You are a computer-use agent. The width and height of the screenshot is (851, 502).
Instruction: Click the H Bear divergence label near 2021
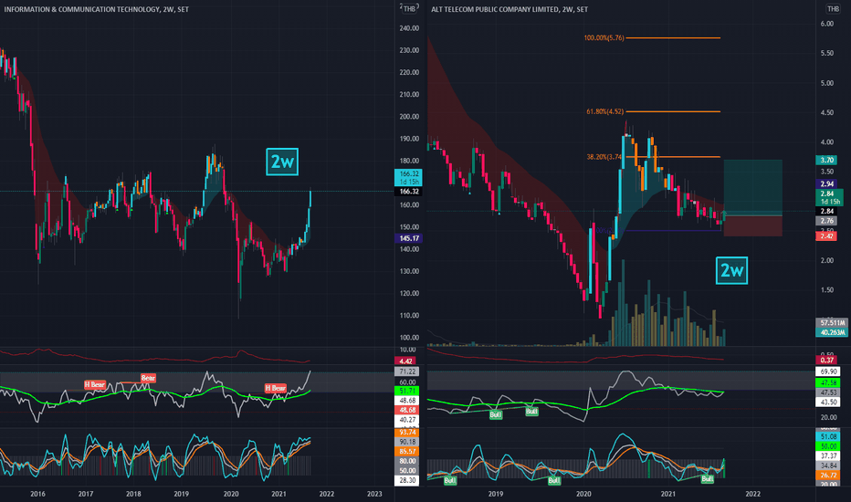pyautogui.click(x=275, y=388)
